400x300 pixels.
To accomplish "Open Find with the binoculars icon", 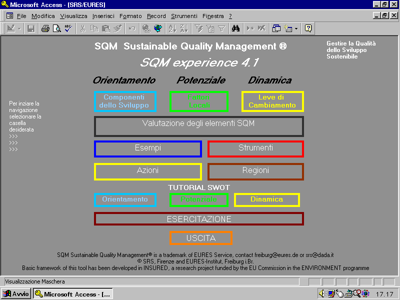I will point(235,28).
